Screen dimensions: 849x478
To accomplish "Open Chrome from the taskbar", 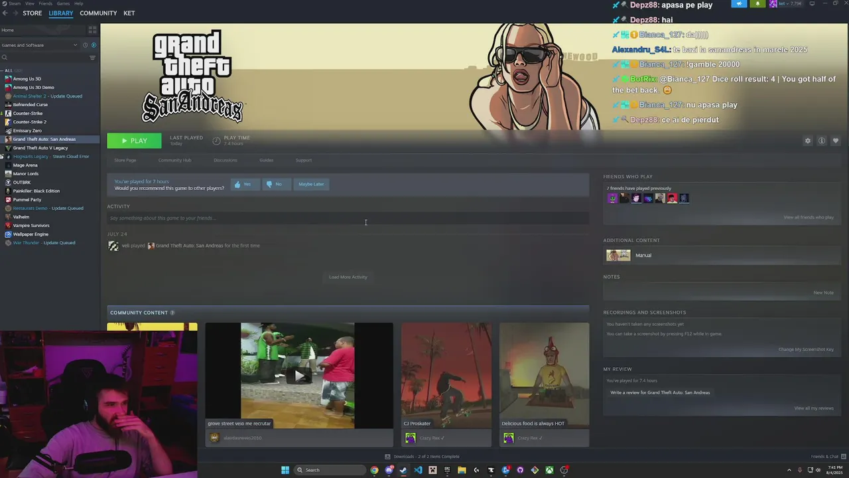I will [374, 470].
